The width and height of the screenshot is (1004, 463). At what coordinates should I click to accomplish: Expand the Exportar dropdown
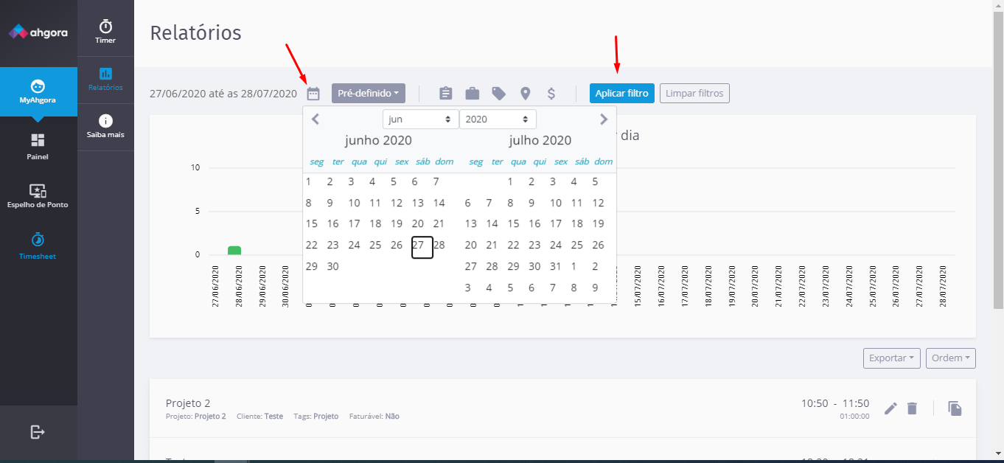click(x=892, y=358)
